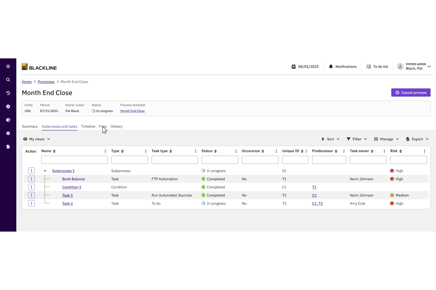Click 'Amy Cole' task owner cell
The image size is (436, 290).
point(358,203)
